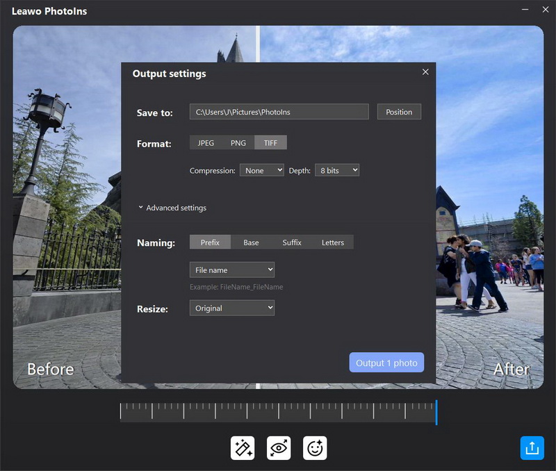556x471 pixels.
Task: Toggle the eye enhancement icon
Action: [x=279, y=448]
